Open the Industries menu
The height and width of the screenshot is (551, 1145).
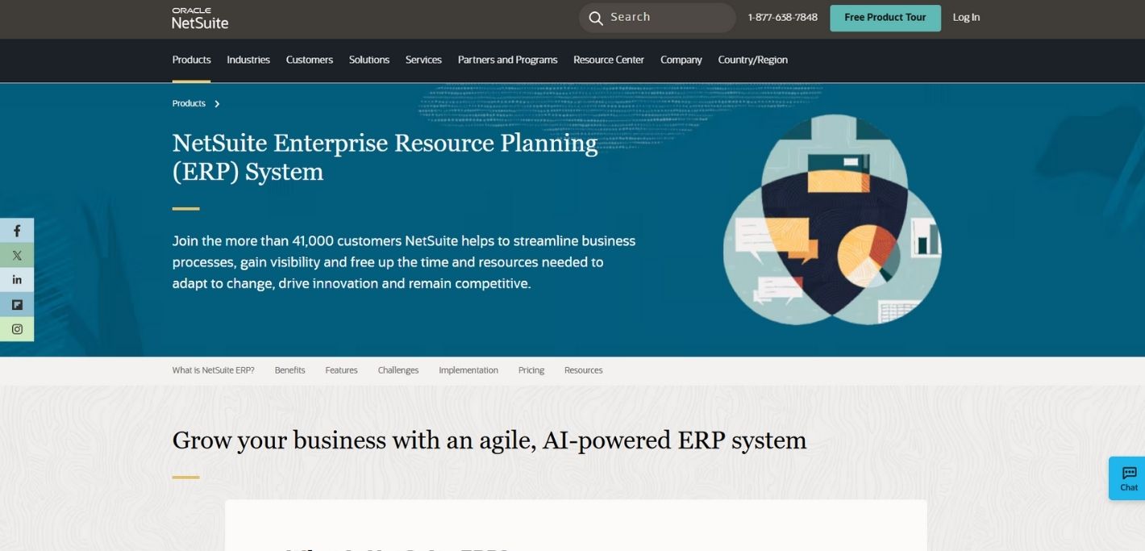coord(248,60)
